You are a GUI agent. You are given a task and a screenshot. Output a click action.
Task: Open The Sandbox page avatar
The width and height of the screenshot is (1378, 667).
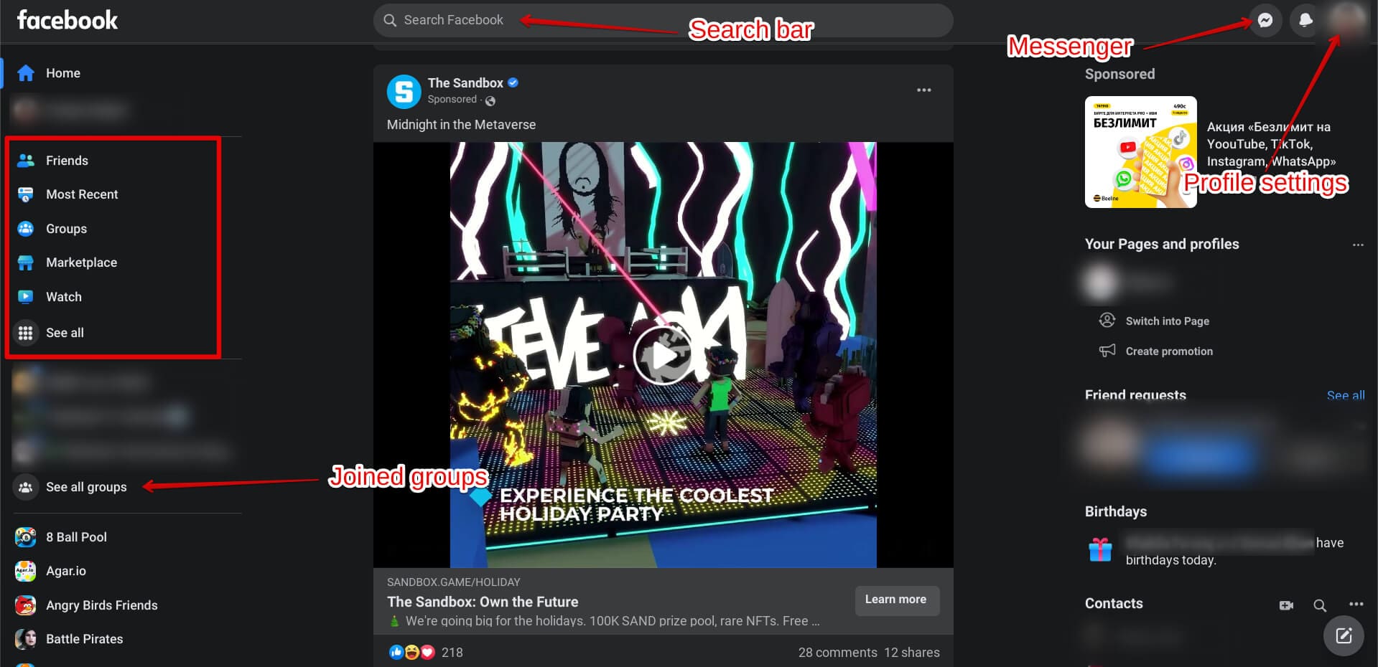click(x=404, y=91)
